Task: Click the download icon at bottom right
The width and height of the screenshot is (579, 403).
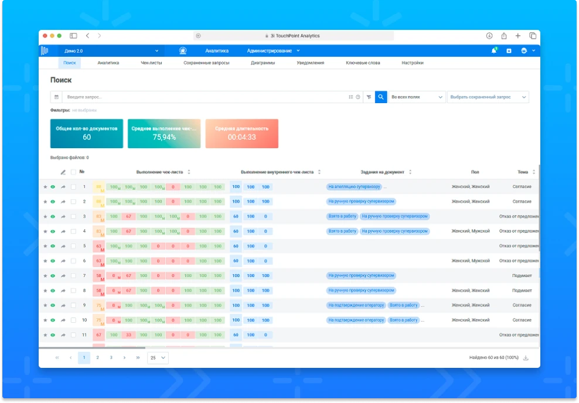Action: pyautogui.click(x=526, y=358)
